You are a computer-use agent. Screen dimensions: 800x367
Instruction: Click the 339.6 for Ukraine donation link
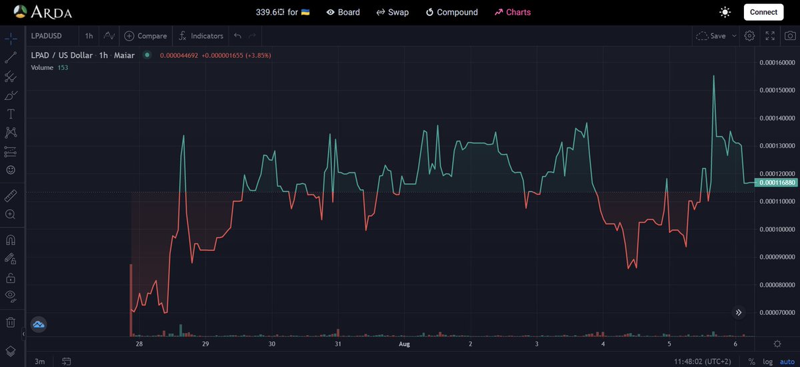point(283,12)
